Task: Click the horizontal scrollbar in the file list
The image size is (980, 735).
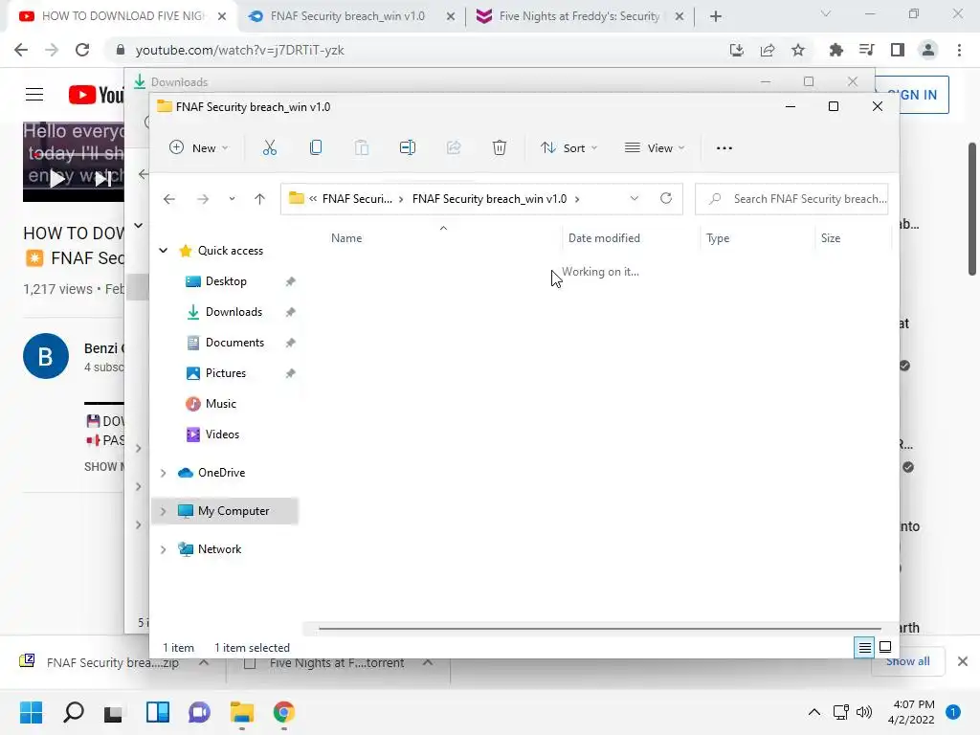Action: point(599,629)
